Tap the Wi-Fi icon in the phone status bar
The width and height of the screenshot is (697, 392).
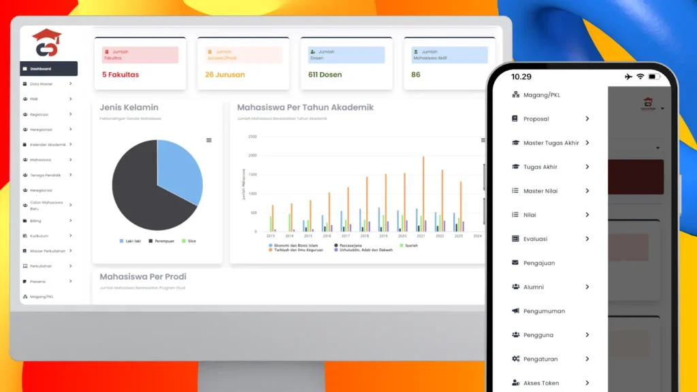coord(640,77)
